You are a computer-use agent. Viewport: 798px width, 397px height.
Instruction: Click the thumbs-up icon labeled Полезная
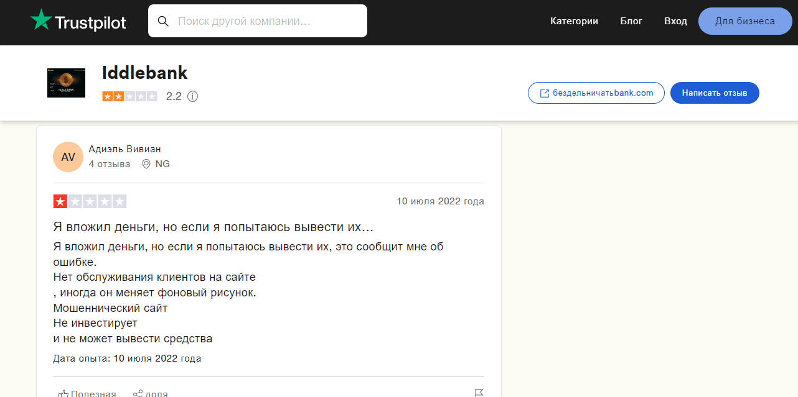click(63, 393)
